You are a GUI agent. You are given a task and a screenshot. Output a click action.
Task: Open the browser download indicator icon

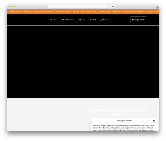113,6
